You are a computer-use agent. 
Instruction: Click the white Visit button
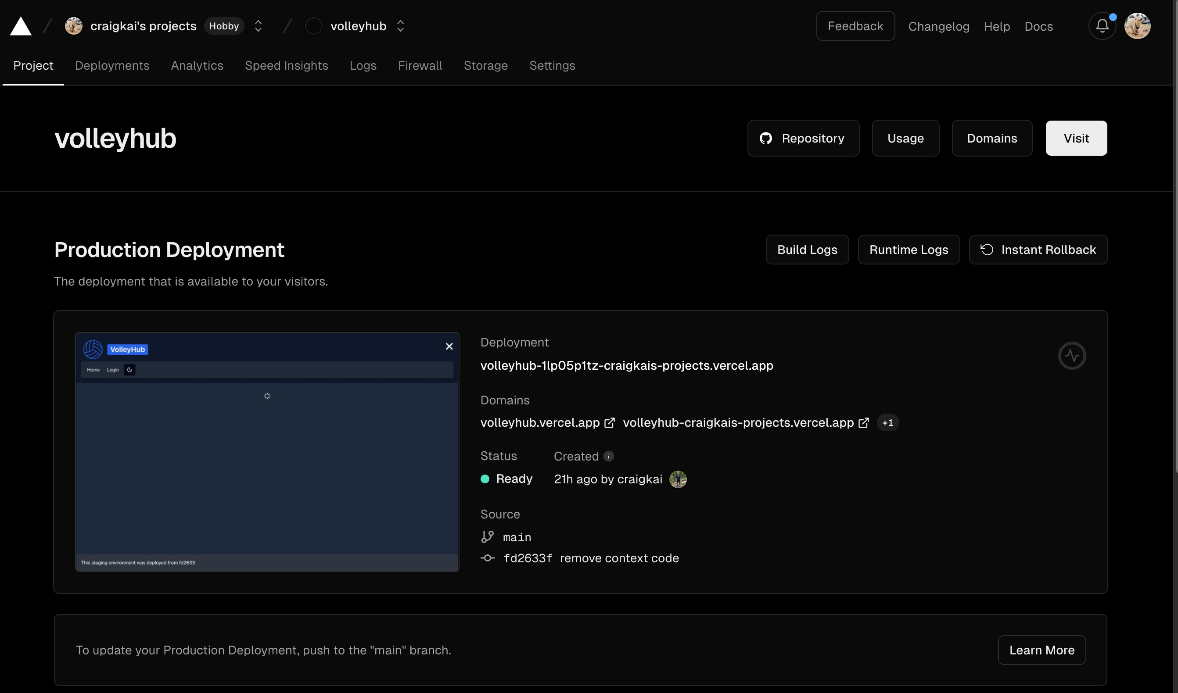point(1076,138)
